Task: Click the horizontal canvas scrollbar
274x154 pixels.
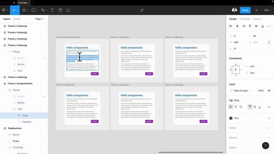Action: tap(191, 152)
